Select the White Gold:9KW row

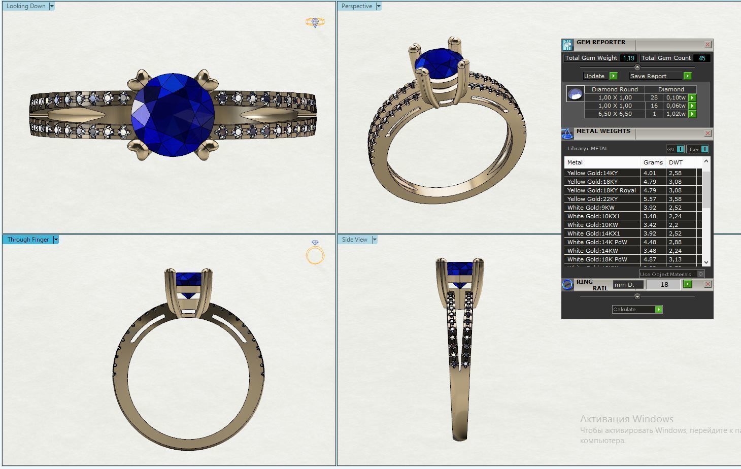(633, 208)
